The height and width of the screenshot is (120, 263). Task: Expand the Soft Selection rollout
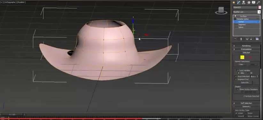(x=246, y=103)
